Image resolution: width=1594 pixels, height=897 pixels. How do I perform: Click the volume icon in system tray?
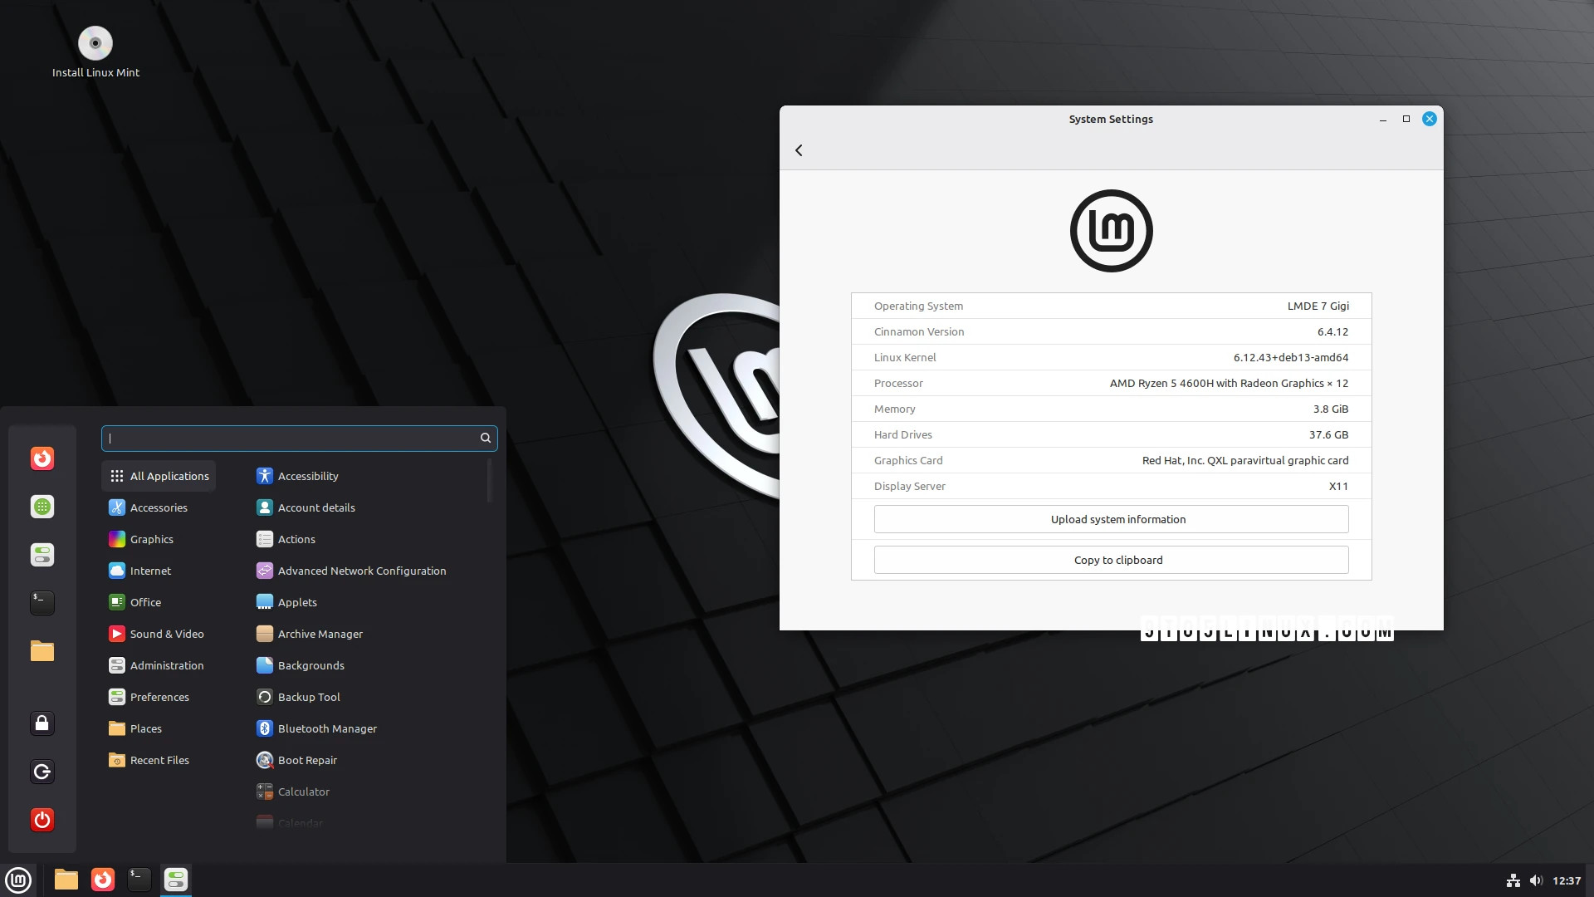[x=1538, y=880]
